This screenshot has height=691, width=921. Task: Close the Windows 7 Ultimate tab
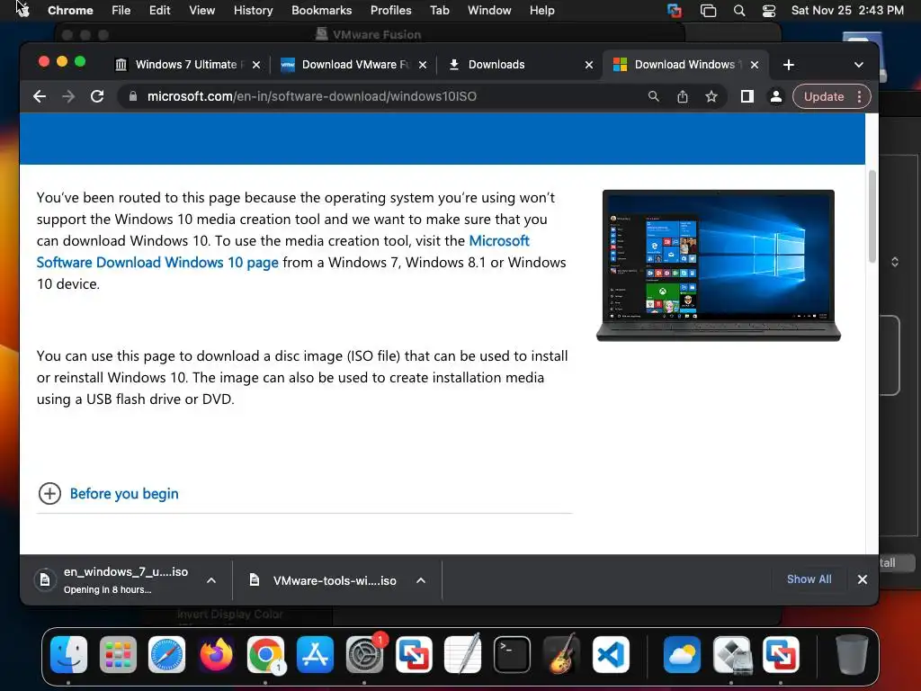[256, 65]
